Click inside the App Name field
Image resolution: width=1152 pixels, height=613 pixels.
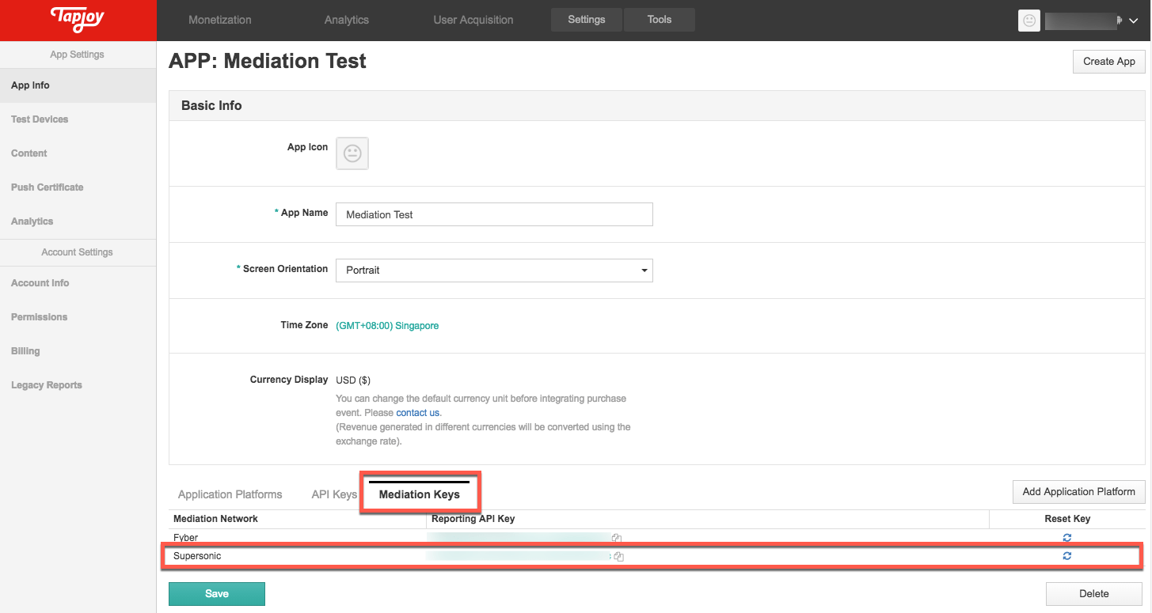tap(494, 214)
